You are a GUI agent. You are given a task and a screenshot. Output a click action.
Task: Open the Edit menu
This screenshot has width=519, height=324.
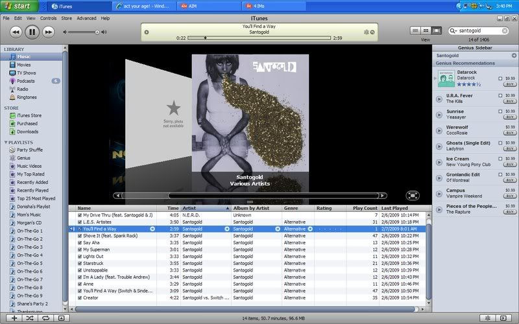click(x=18, y=18)
